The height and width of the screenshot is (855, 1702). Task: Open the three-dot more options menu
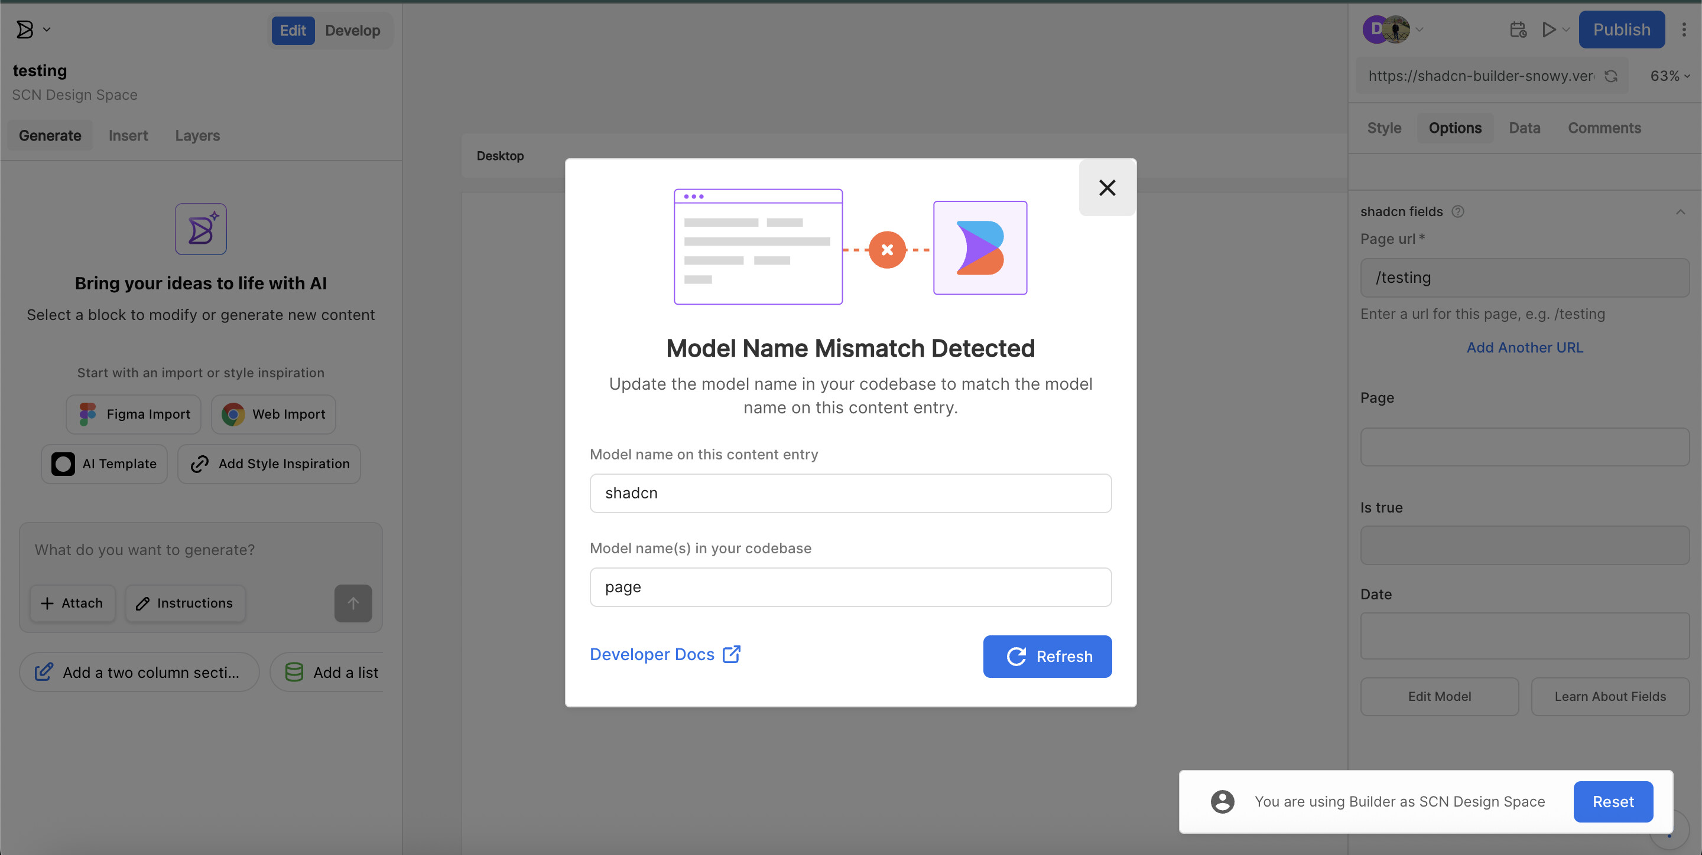click(1684, 29)
